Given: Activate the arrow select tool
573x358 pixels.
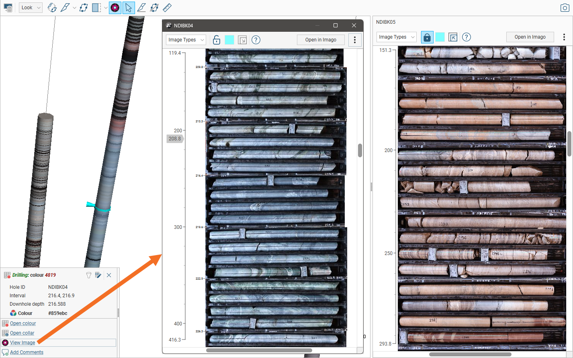Looking at the screenshot, I should pos(129,8).
